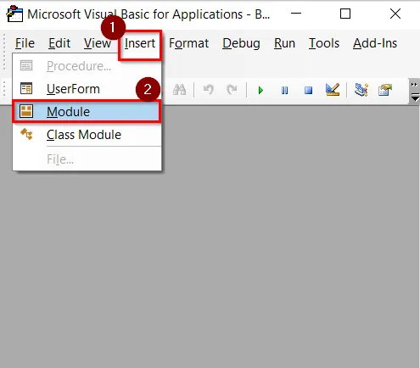Screen dimensions: 420x368
Task: Open the Project Explorer icon
Action: point(361,90)
